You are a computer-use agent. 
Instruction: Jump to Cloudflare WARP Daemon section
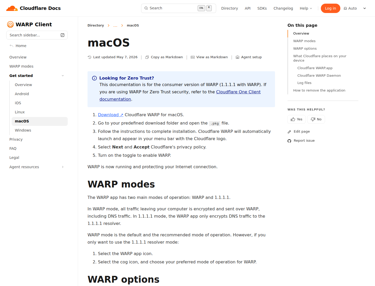pyautogui.click(x=319, y=76)
